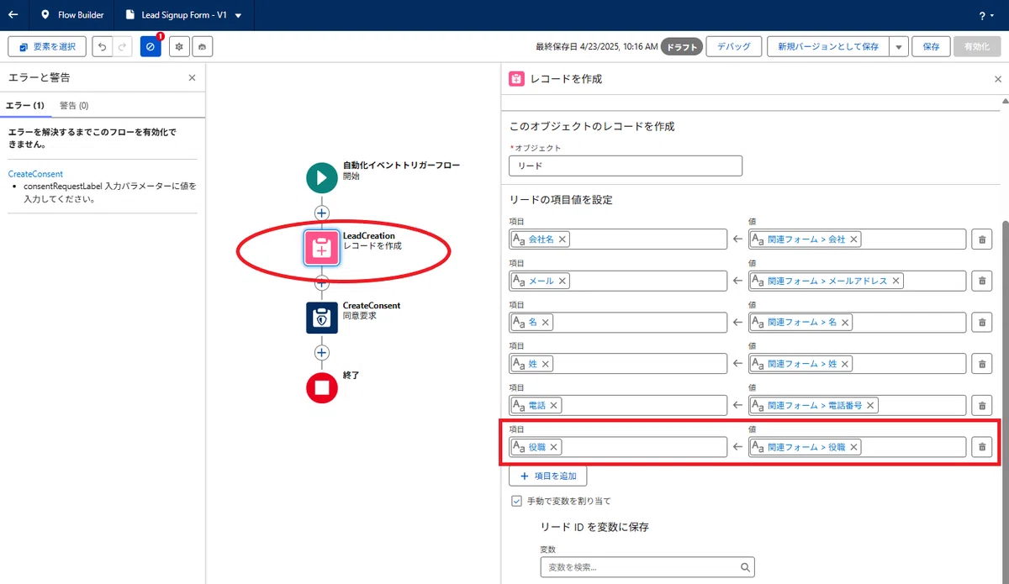Click the 有効化 button

pyautogui.click(x=977, y=47)
